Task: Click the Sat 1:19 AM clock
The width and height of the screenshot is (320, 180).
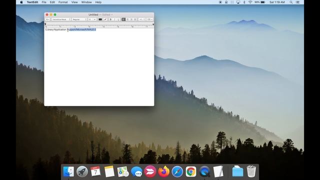Action: 277,2
